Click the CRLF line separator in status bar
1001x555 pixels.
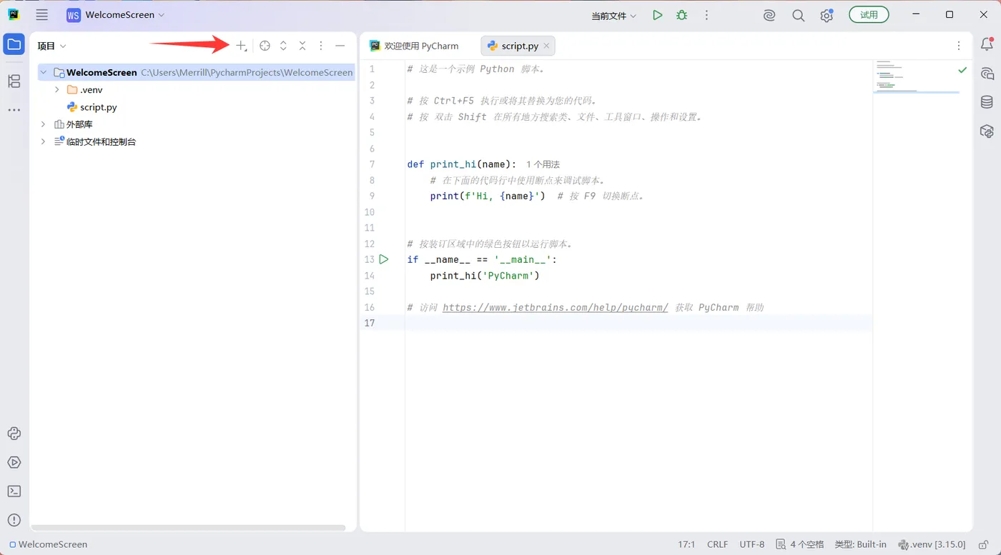coord(718,544)
